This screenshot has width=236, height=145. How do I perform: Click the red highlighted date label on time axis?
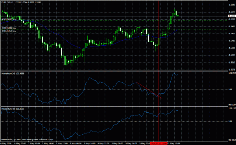[x=159, y=143]
